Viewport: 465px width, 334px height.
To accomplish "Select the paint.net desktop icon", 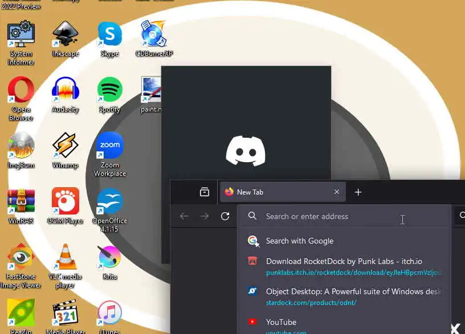I will 151,95.
